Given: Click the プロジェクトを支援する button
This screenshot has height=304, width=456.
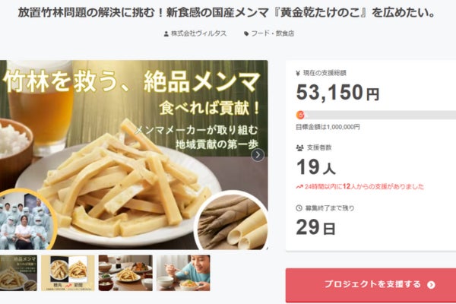Looking at the screenshot, I should tap(371, 285).
